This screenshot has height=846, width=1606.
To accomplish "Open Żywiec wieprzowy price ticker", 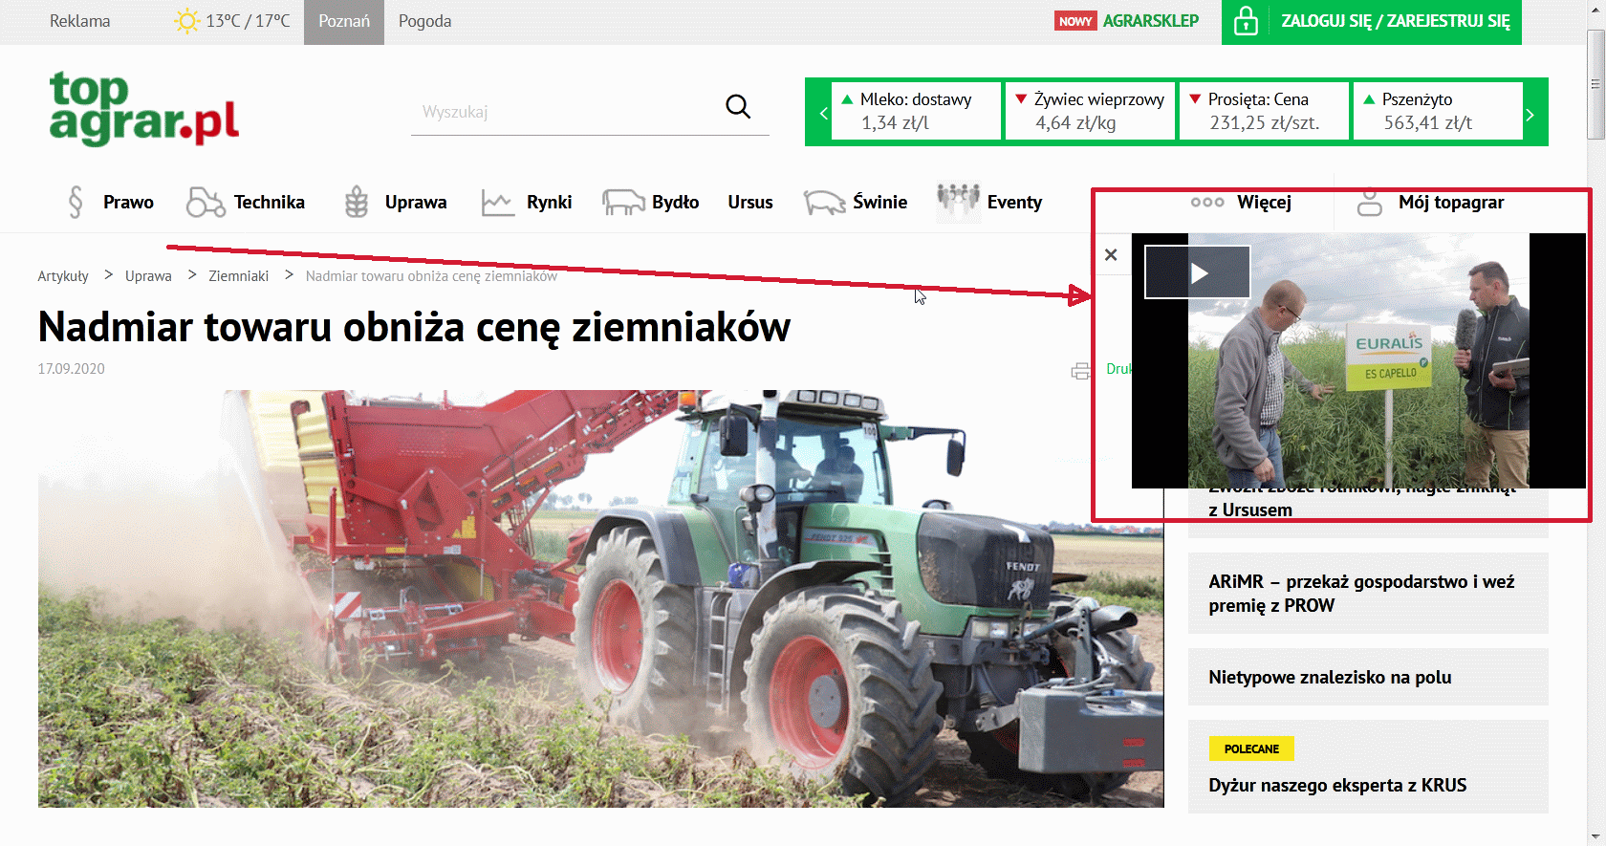I will [1090, 112].
